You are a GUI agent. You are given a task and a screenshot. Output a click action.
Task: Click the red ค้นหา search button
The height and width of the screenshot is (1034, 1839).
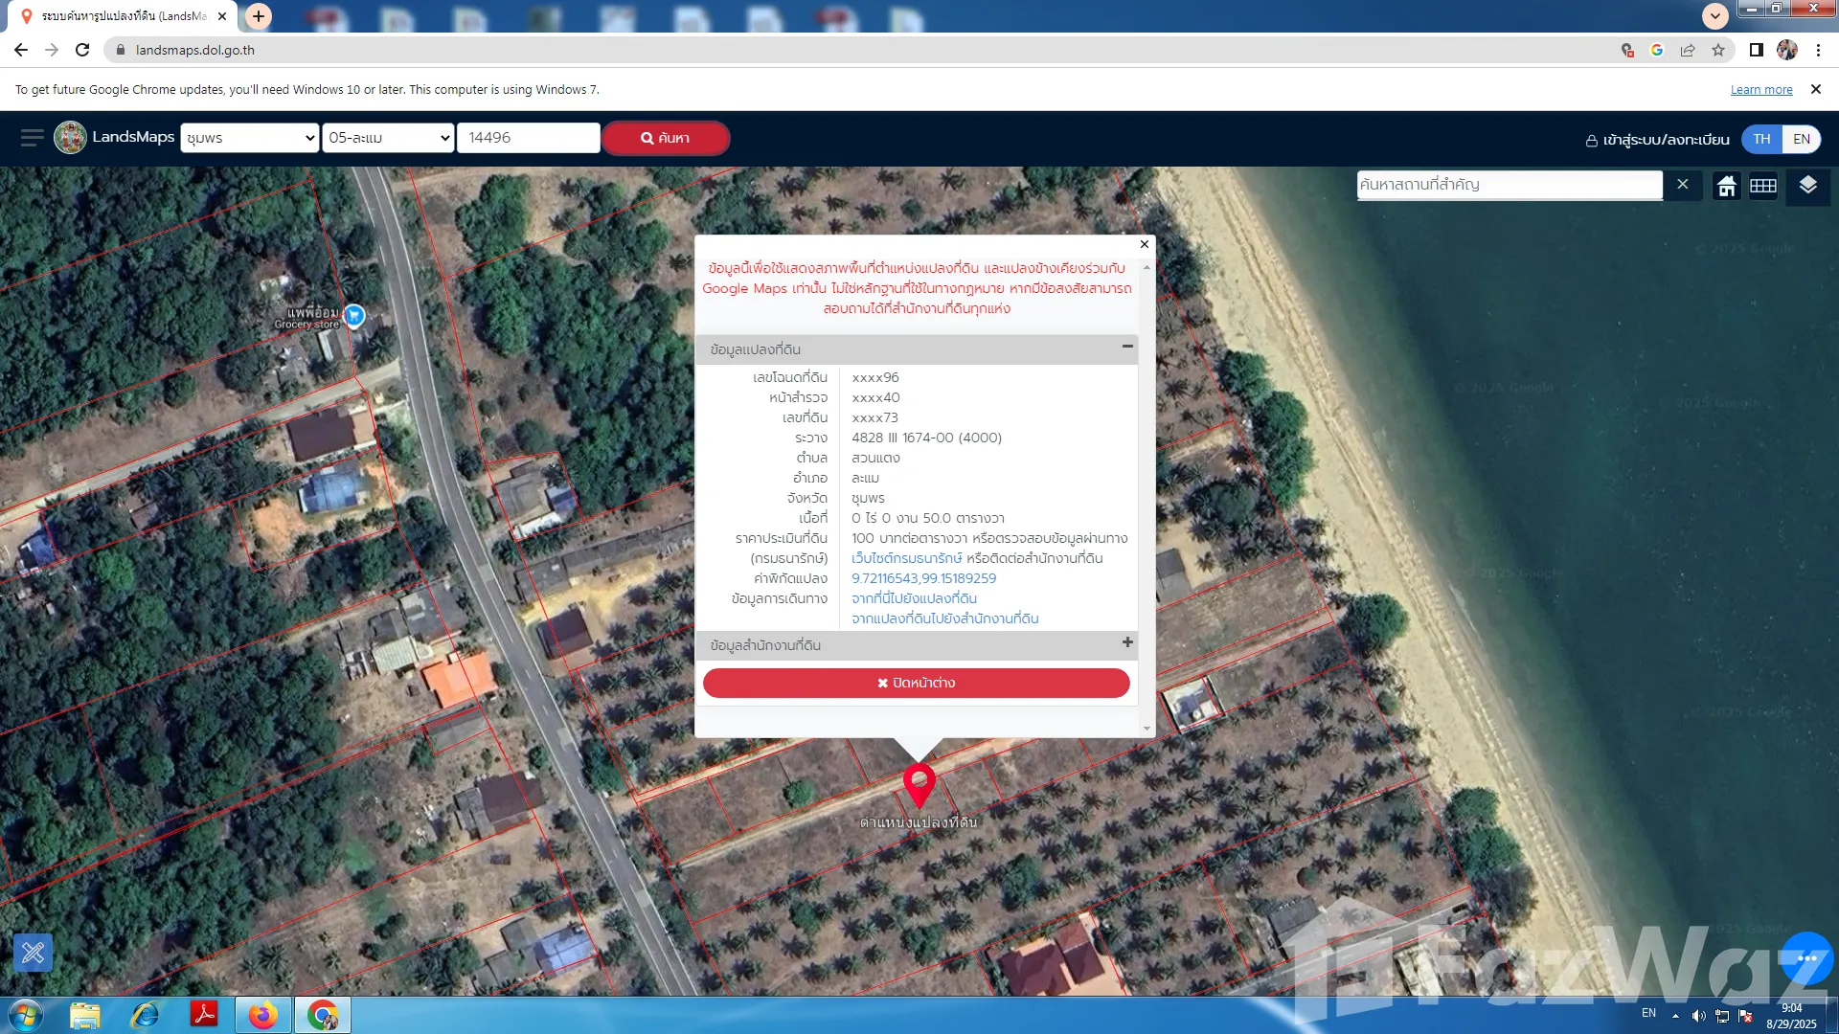[666, 138]
